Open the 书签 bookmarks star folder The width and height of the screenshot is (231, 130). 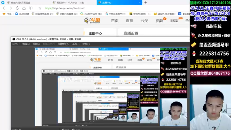(x=7, y=14)
